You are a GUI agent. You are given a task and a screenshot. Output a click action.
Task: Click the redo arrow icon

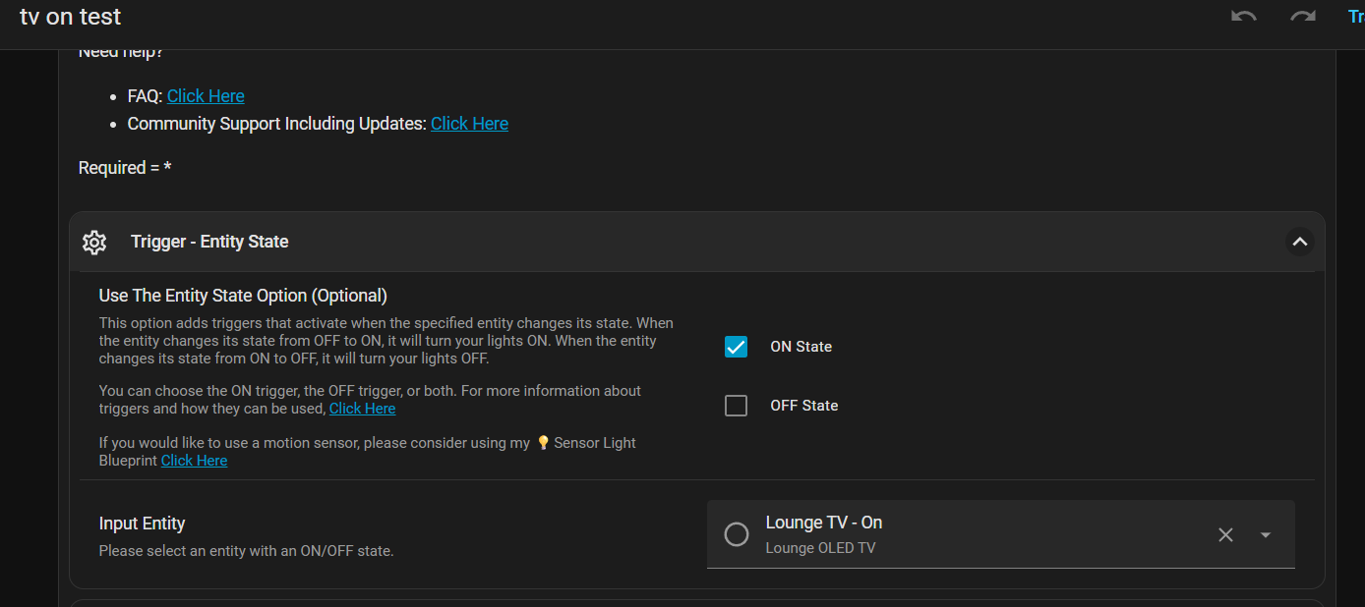[x=1302, y=17]
